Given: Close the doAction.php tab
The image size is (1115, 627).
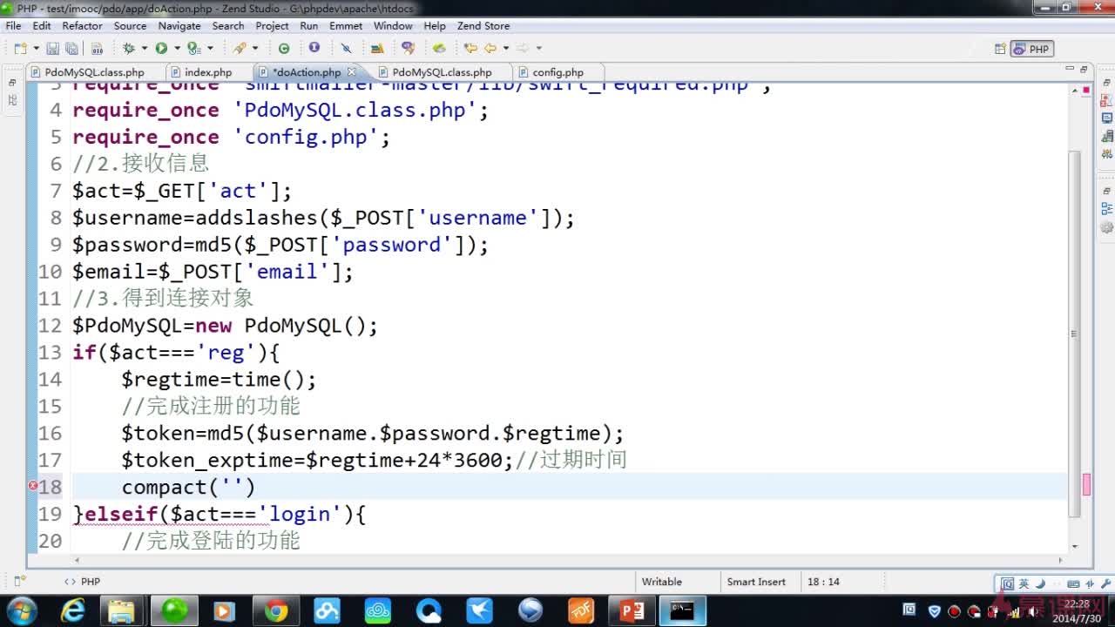Looking at the screenshot, I should pyautogui.click(x=352, y=72).
